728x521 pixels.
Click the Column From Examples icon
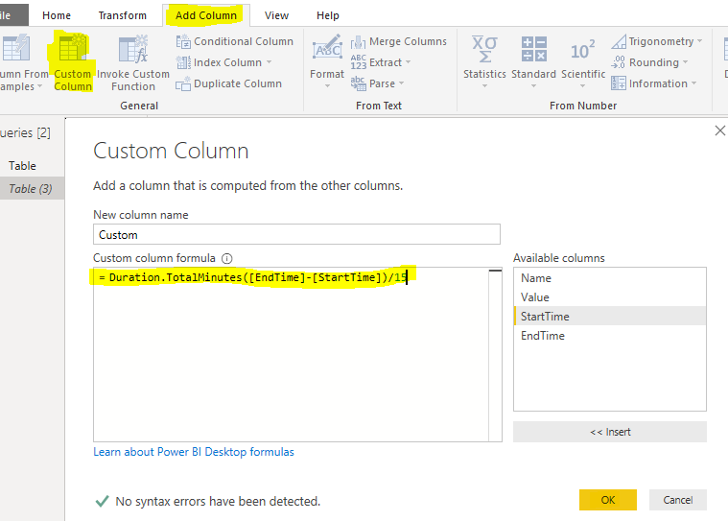[x=16, y=48]
